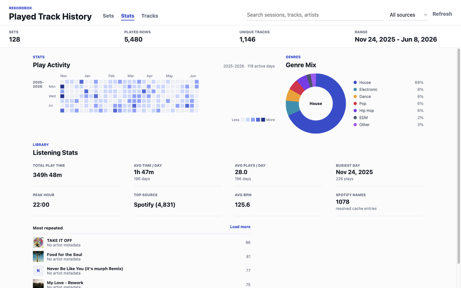Click the 'Hip Hop' legend label

coord(366,111)
